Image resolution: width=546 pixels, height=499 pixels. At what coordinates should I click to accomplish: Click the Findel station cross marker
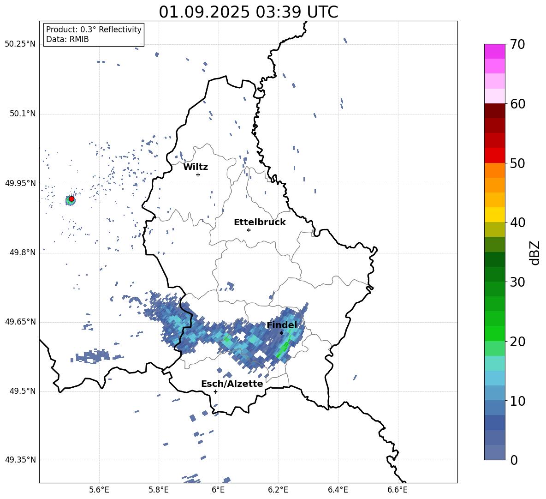[x=281, y=333]
